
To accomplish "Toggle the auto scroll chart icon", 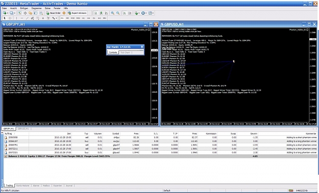I will pos(125,13).
